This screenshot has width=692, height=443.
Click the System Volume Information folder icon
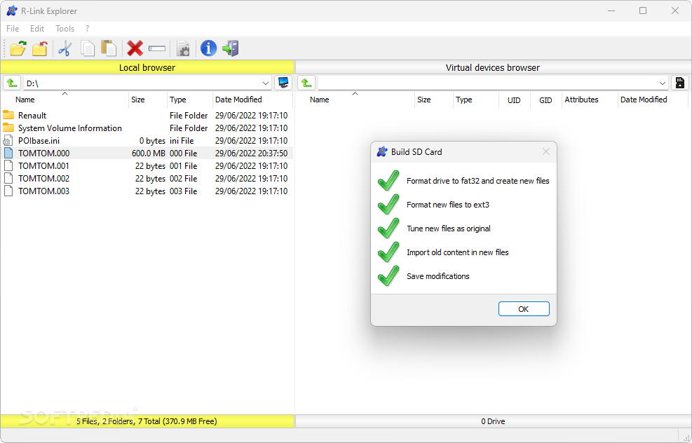(8, 128)
